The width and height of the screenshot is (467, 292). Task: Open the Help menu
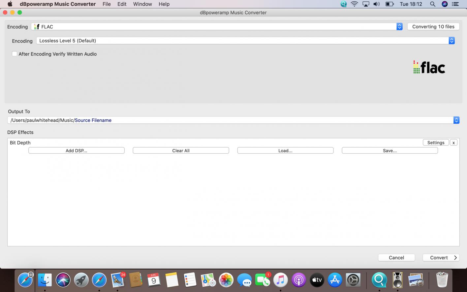pos(164,4)
